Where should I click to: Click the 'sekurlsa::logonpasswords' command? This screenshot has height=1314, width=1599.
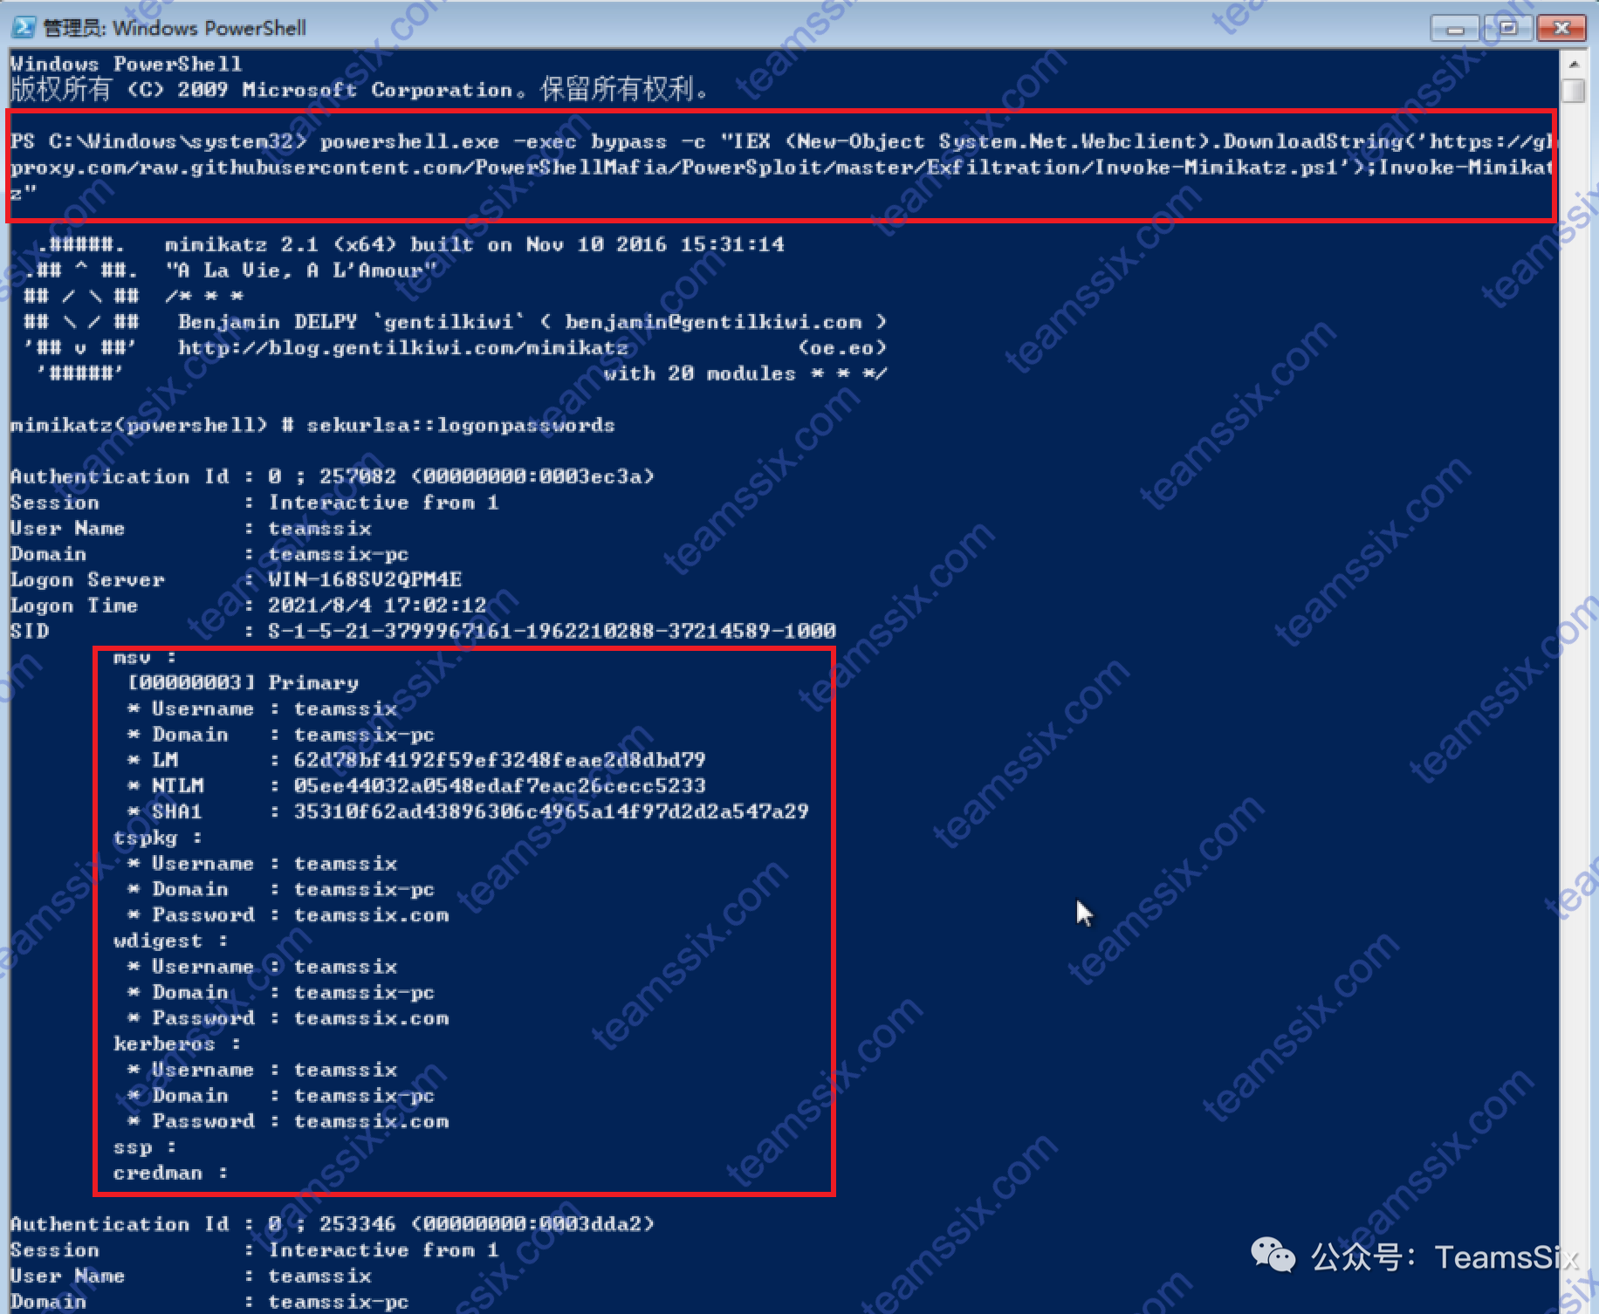coord(461,425)
